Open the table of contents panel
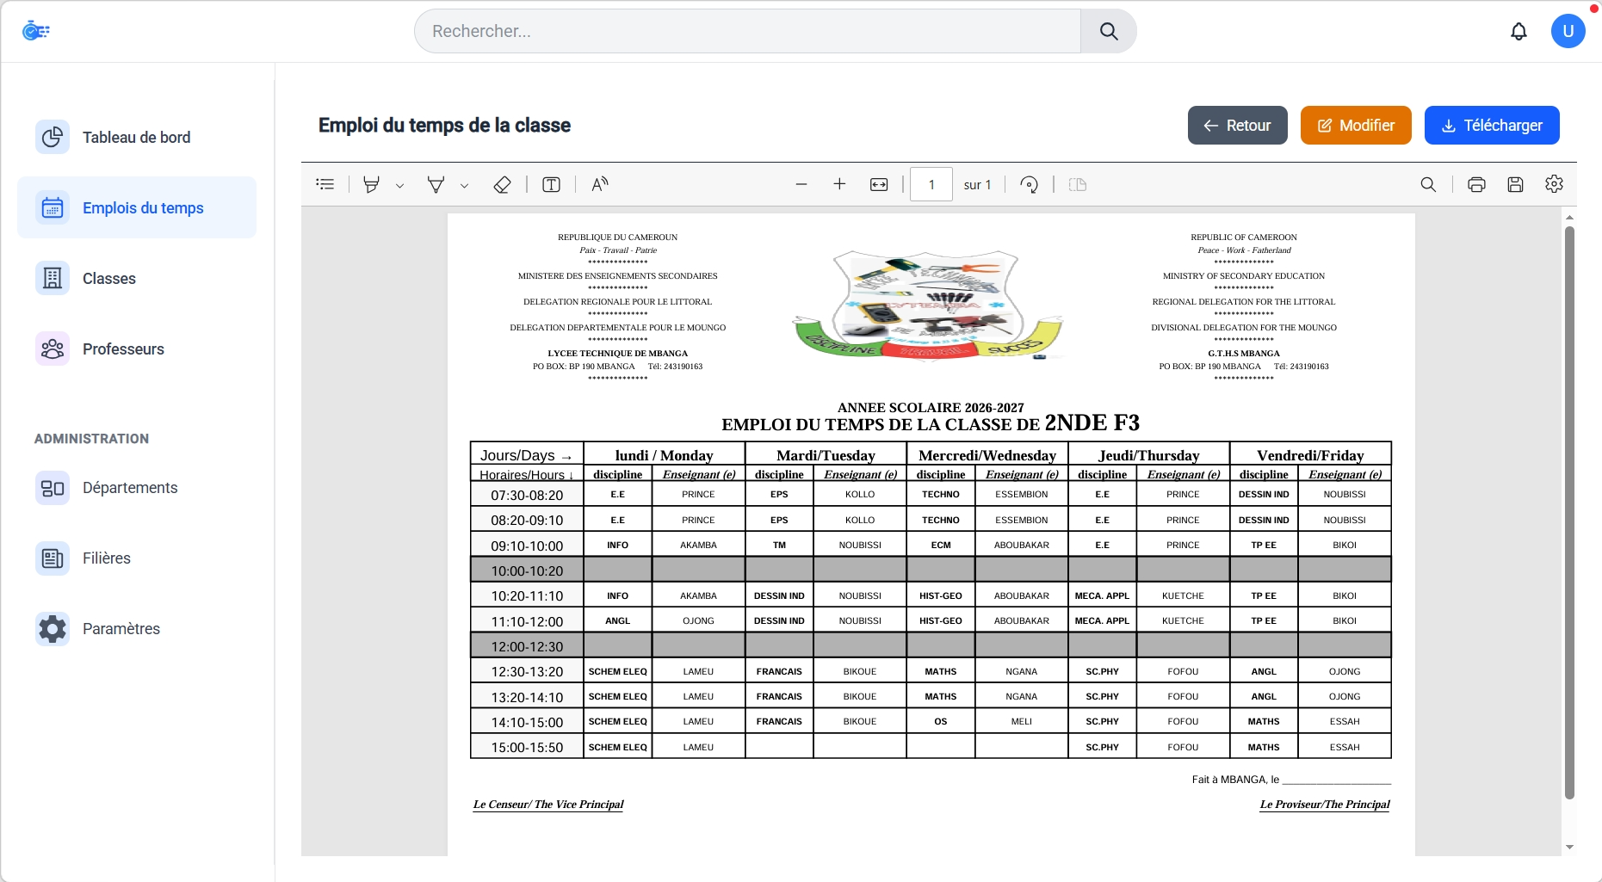 click(325, 184)
